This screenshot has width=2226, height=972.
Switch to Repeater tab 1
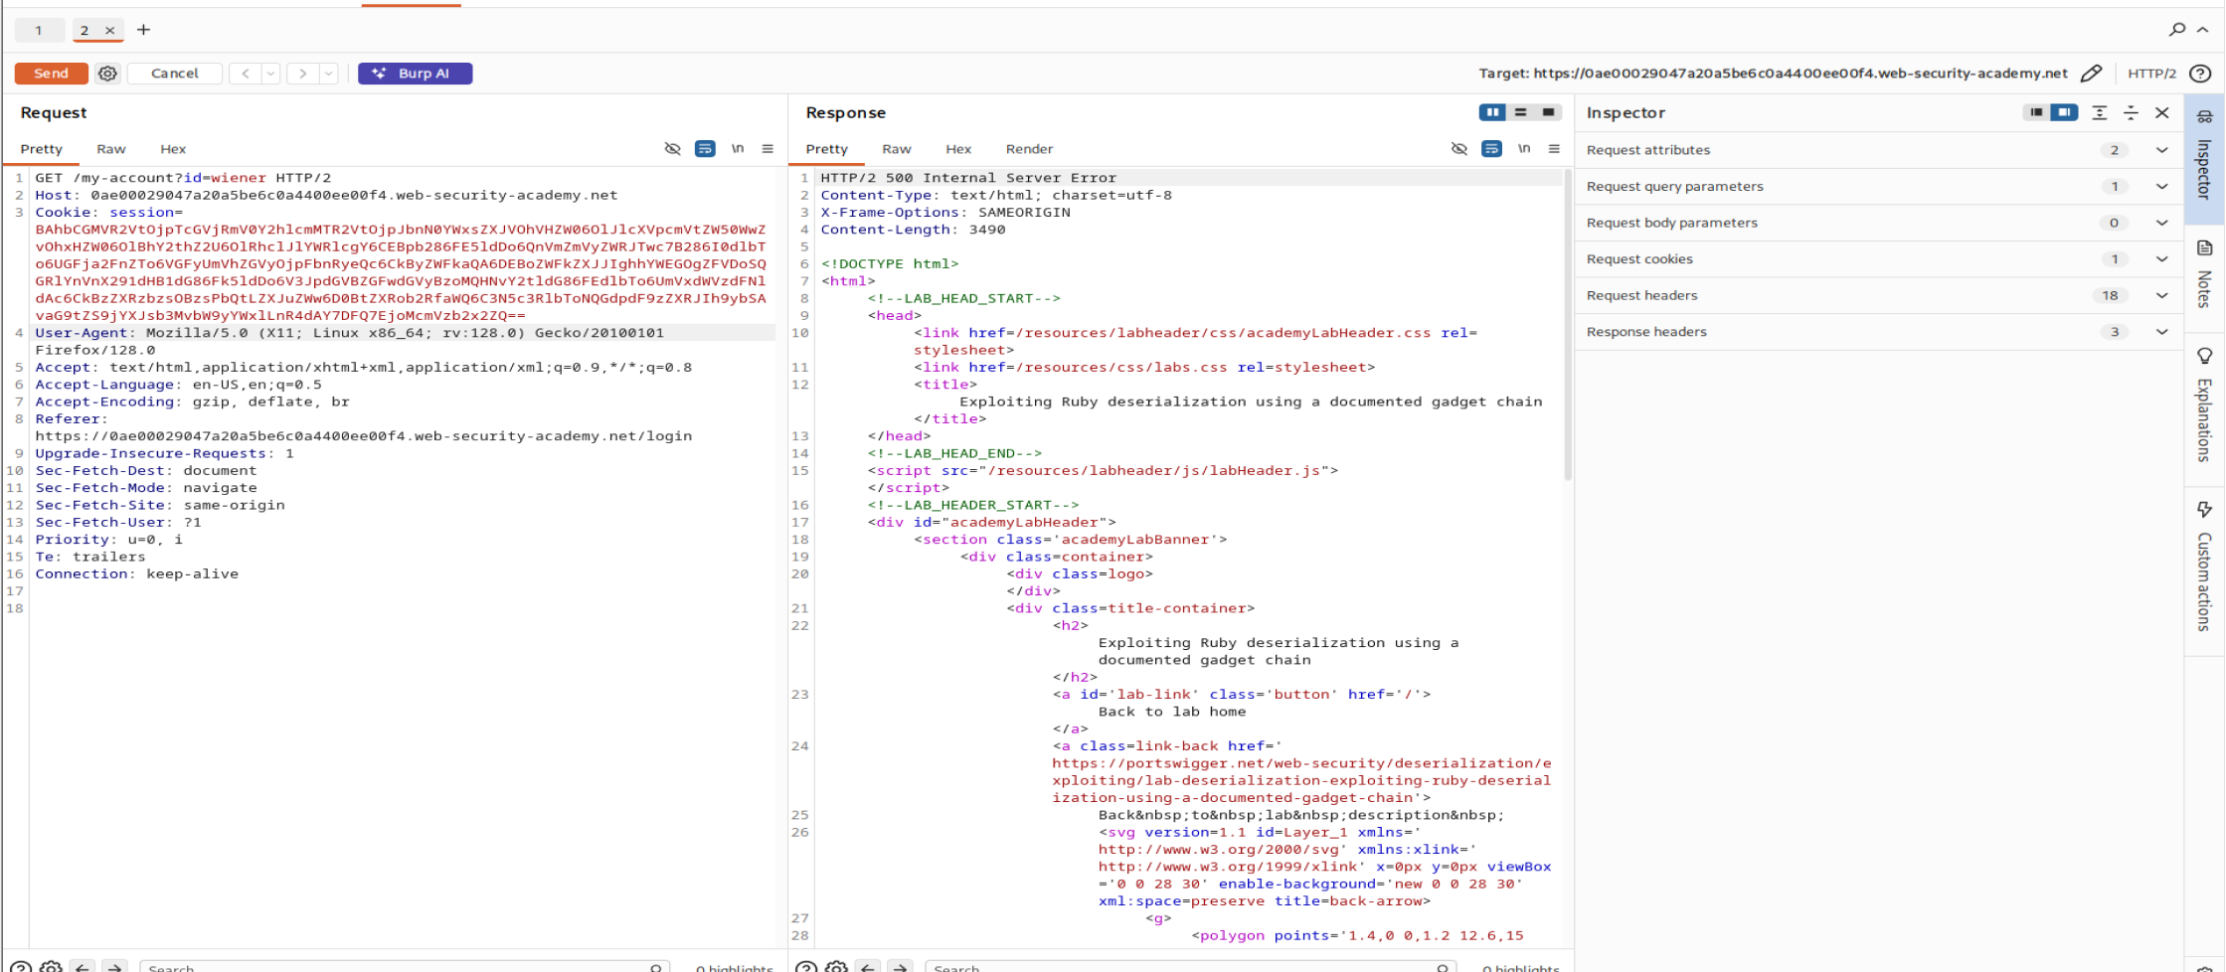(x=39, y=30)
